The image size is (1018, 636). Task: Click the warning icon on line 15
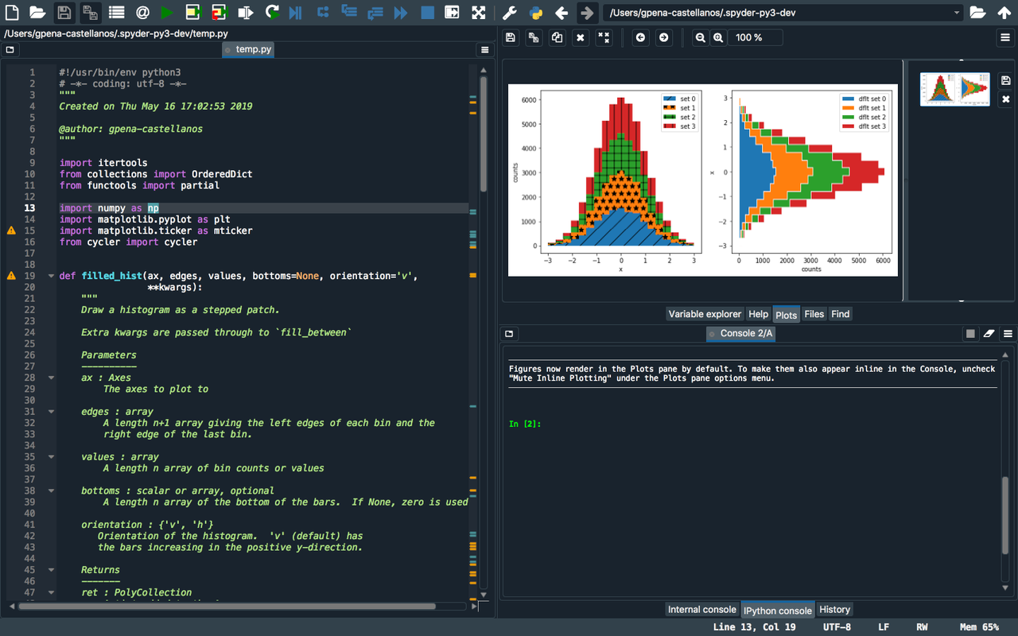tap(11, 231)
